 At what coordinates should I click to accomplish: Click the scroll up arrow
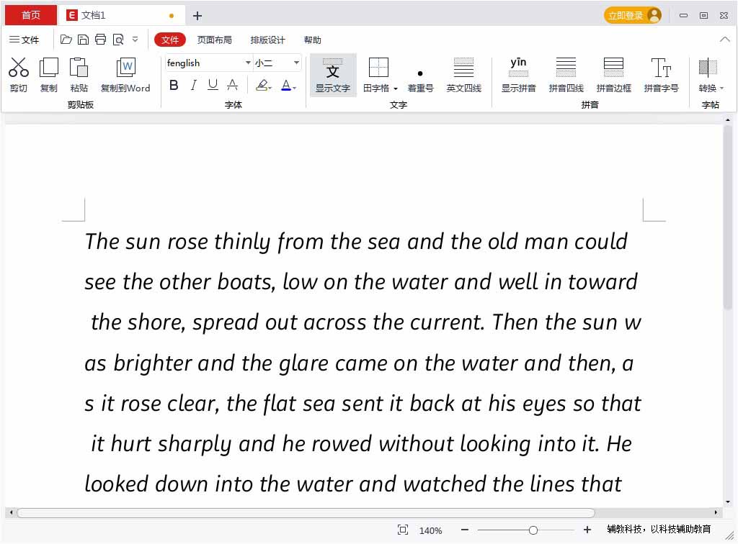pos(728,119)
